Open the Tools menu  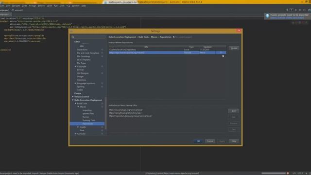pyautogui.click(x=62, y=6)
